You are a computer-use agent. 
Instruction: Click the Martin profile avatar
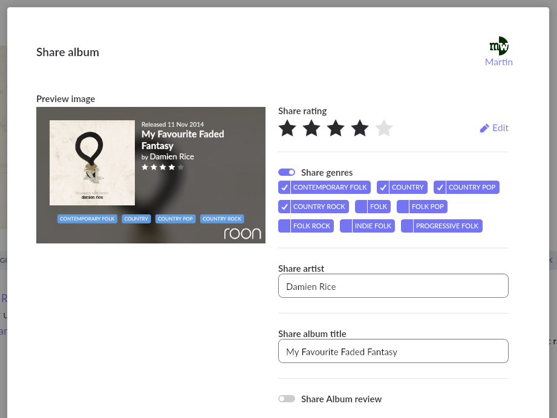coord(499,46)
